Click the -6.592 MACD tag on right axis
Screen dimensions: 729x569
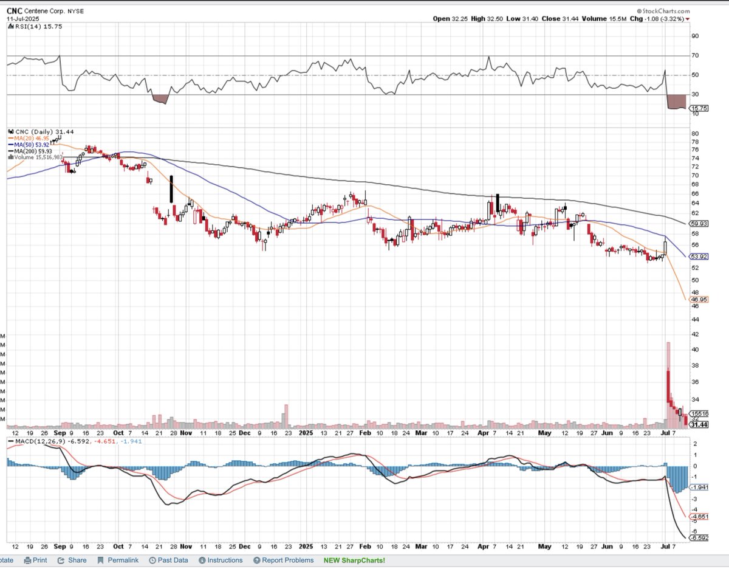point(698,537)
